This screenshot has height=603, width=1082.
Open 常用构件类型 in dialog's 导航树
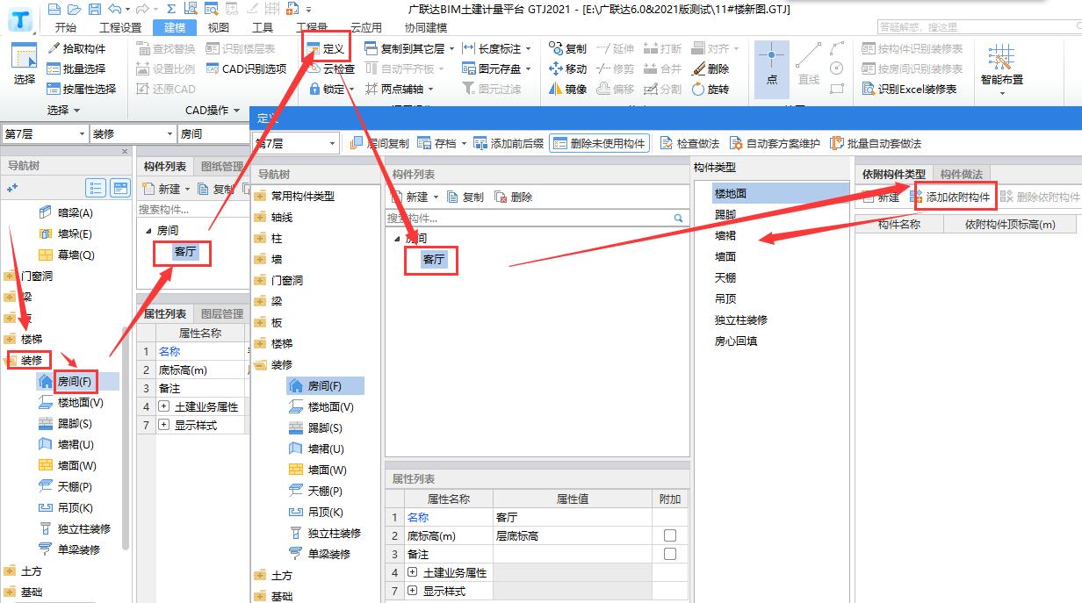[302, 196]
